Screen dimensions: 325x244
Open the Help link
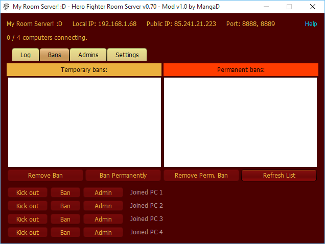tap(311, 24)
